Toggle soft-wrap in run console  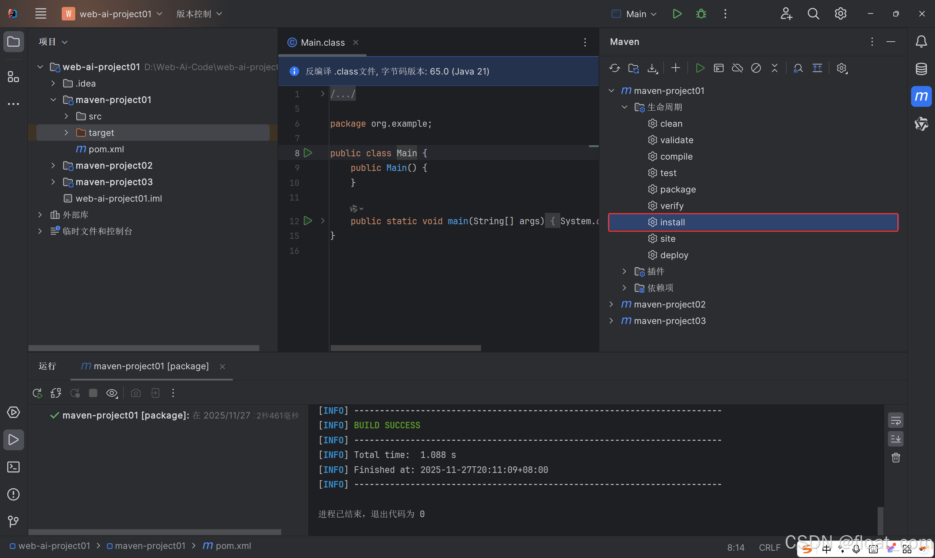point(896,421)
